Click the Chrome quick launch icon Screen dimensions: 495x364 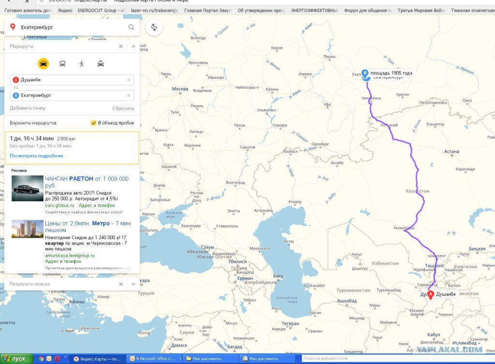tap(41, 359)
